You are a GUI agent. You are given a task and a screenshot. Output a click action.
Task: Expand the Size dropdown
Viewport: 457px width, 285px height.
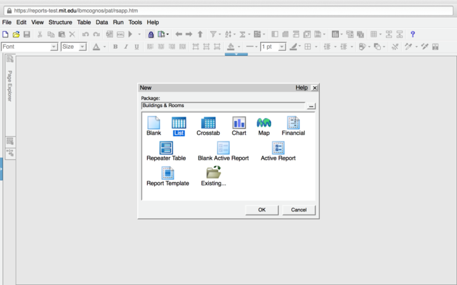83,47
